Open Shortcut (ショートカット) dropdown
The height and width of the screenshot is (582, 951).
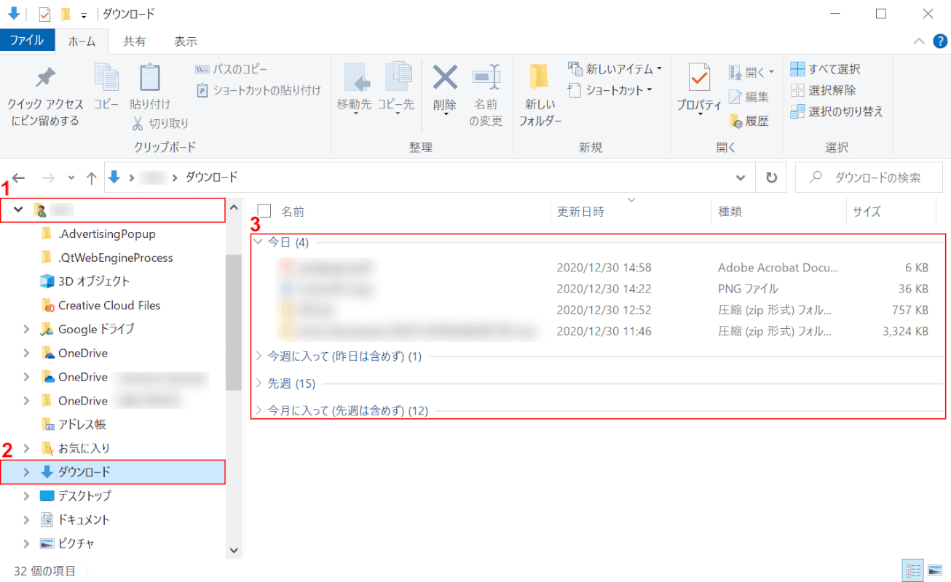point(610,90)
